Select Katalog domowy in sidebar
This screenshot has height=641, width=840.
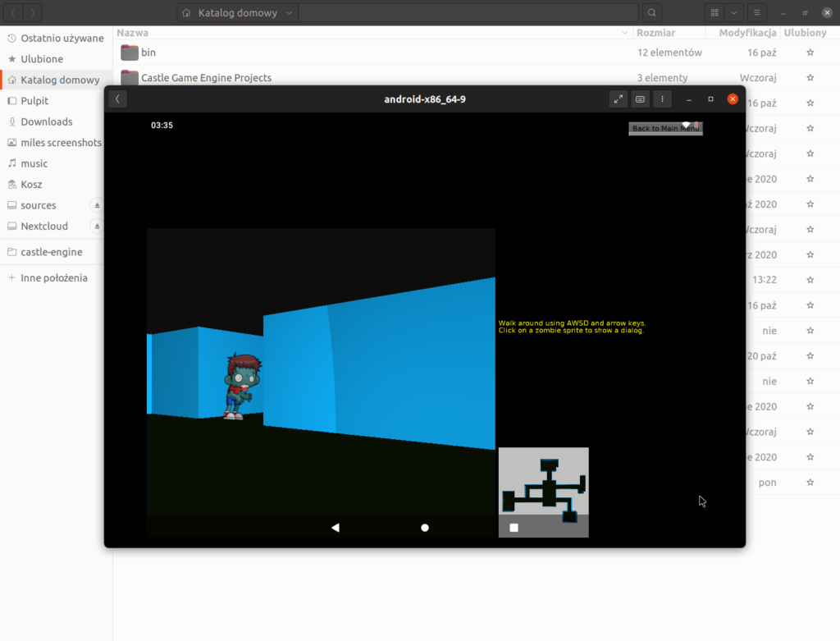click(x=56, y=80)
